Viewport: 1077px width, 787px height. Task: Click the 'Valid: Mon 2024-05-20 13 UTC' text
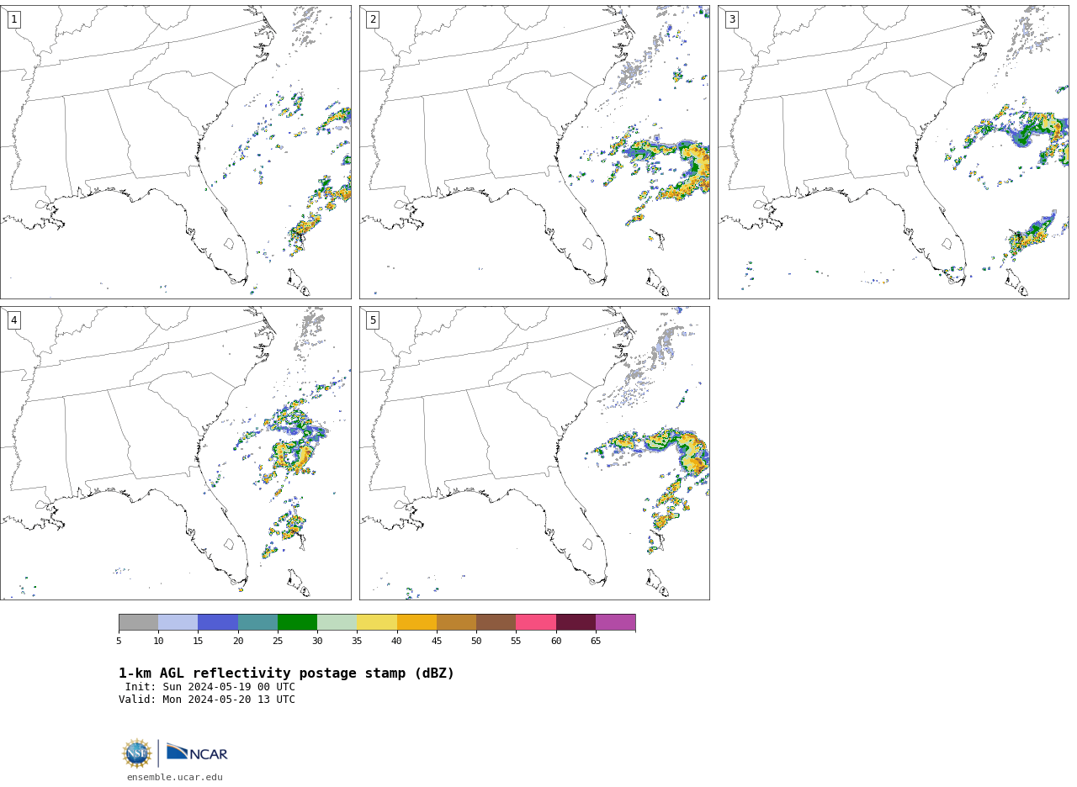(207, 700)
